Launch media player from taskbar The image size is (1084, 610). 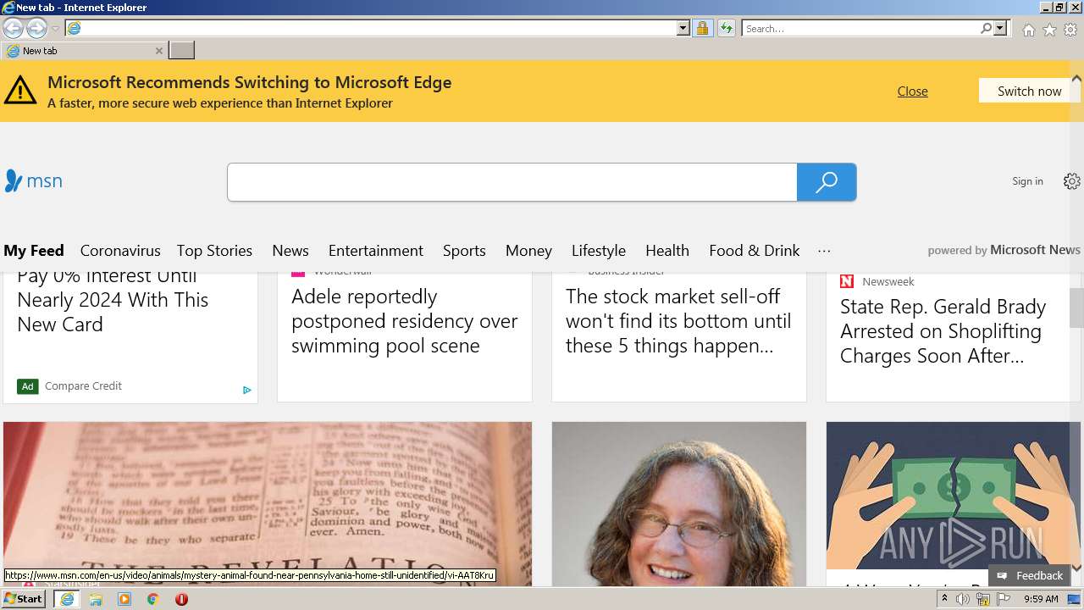click(x=124, y=599)
